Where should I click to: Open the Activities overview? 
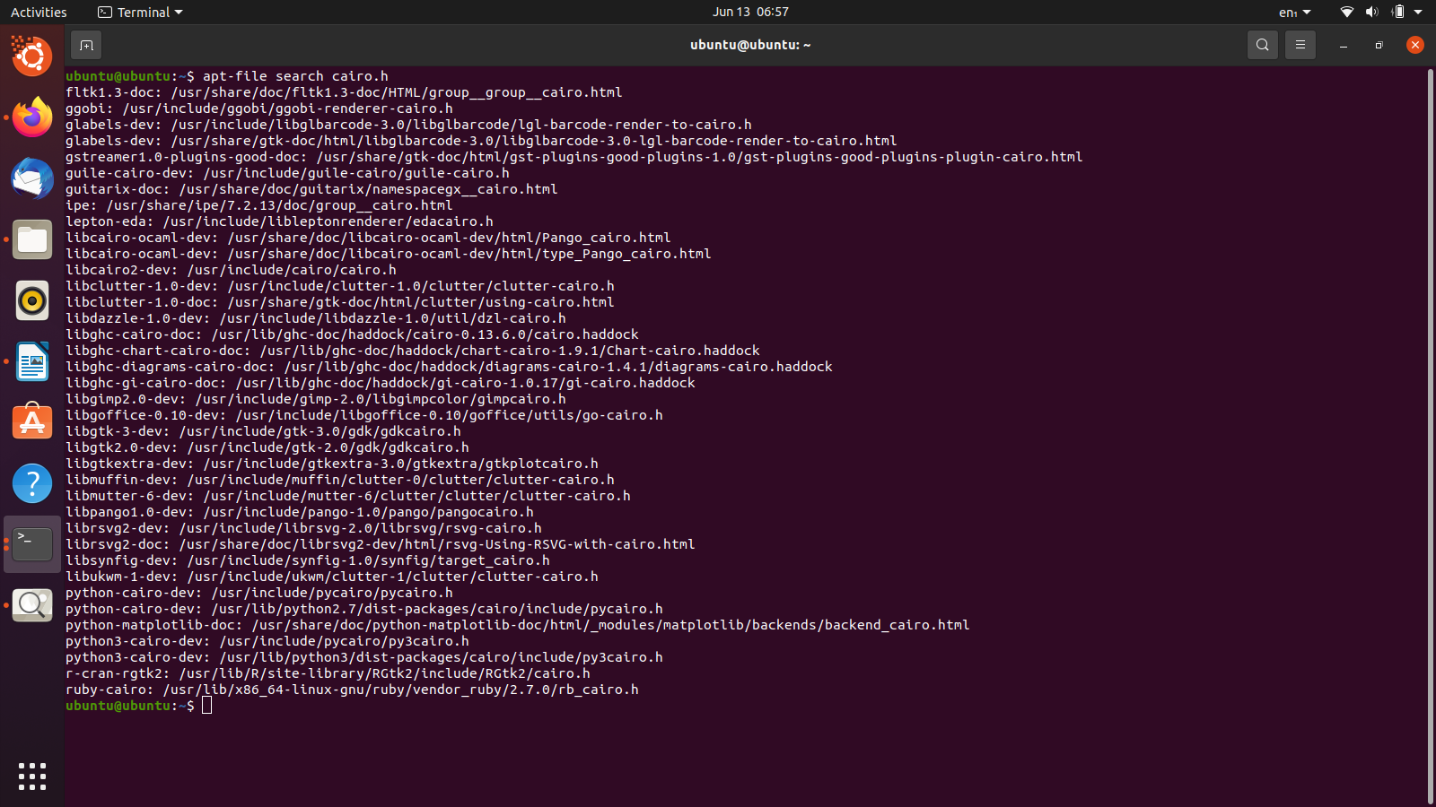(39, 13)
